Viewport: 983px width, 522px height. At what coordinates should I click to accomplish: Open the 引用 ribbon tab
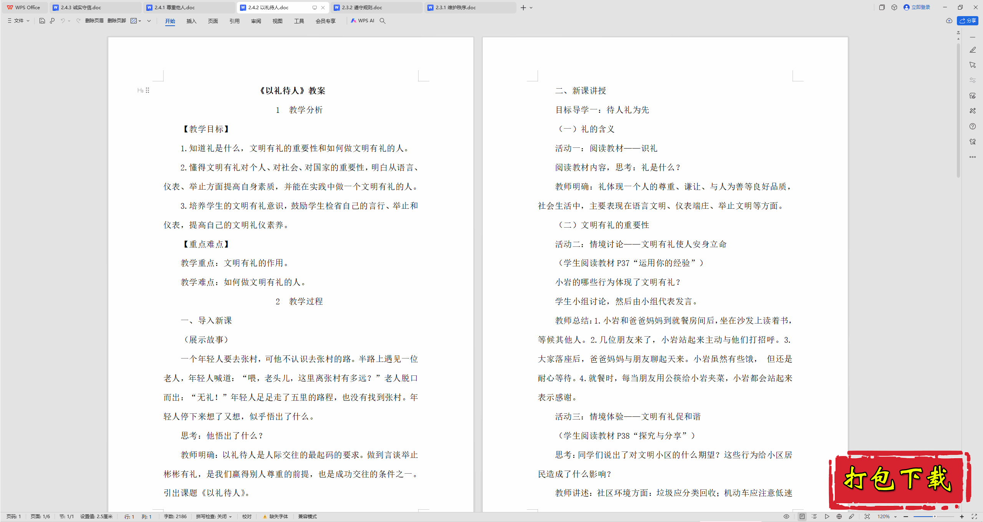tap(235, 21)
